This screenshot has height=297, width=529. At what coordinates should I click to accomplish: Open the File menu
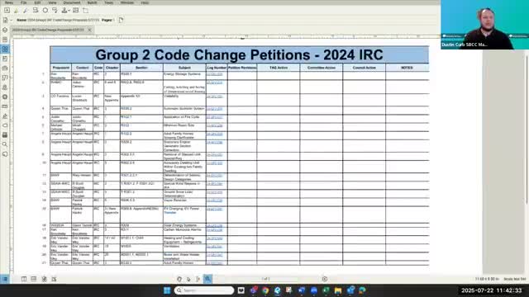(24, 2)
